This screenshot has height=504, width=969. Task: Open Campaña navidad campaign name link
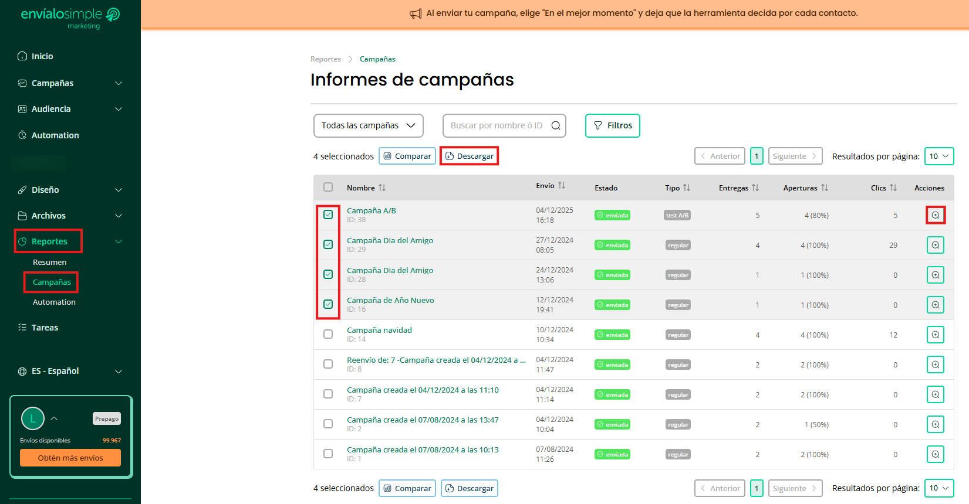(379, 330)
